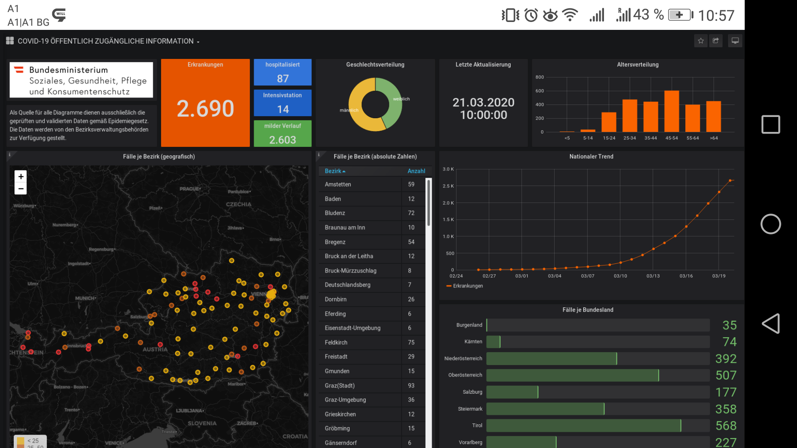Open the Nationaler Trend panel title menu
This screenshot has width=797, height=448.
tap(591, 156)
